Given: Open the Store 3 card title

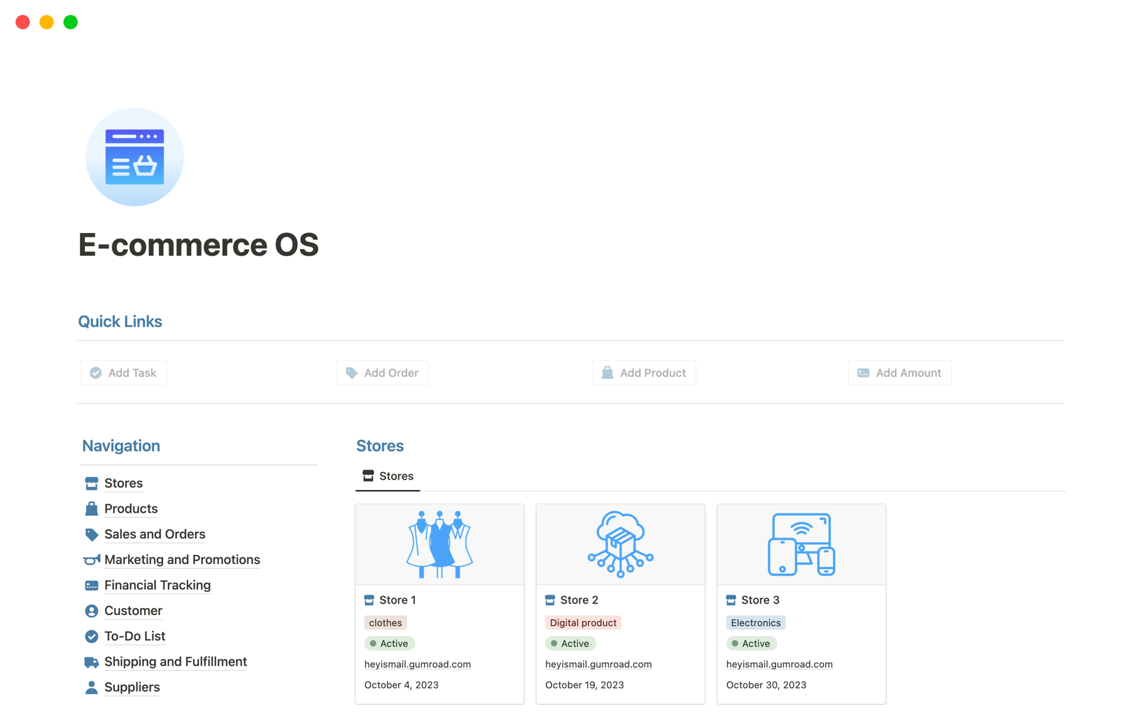Looking at the screenshot, I should click(760, 600).
